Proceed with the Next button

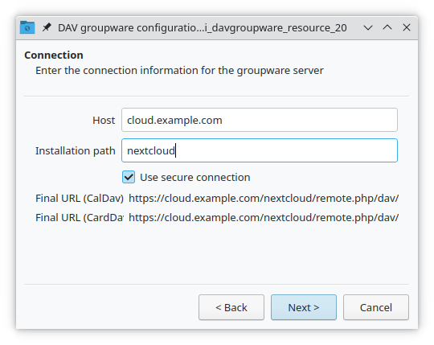(x=304, y=307)
